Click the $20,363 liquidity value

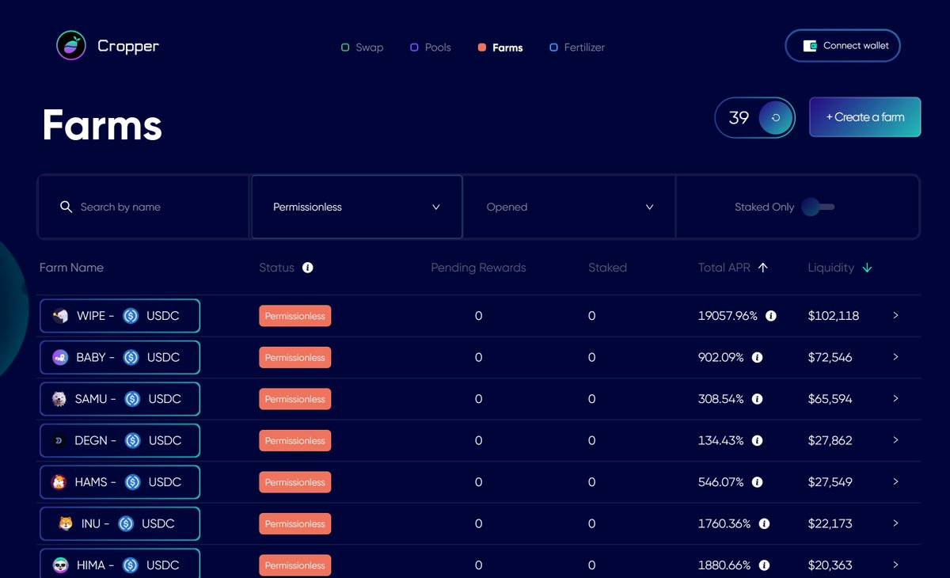[830, 565]
